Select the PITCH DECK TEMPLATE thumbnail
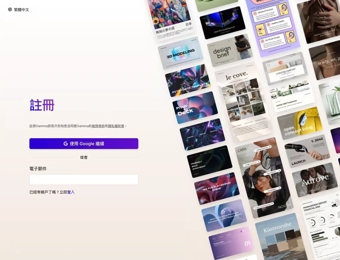The image size is (340, 260). click(188, 80)
